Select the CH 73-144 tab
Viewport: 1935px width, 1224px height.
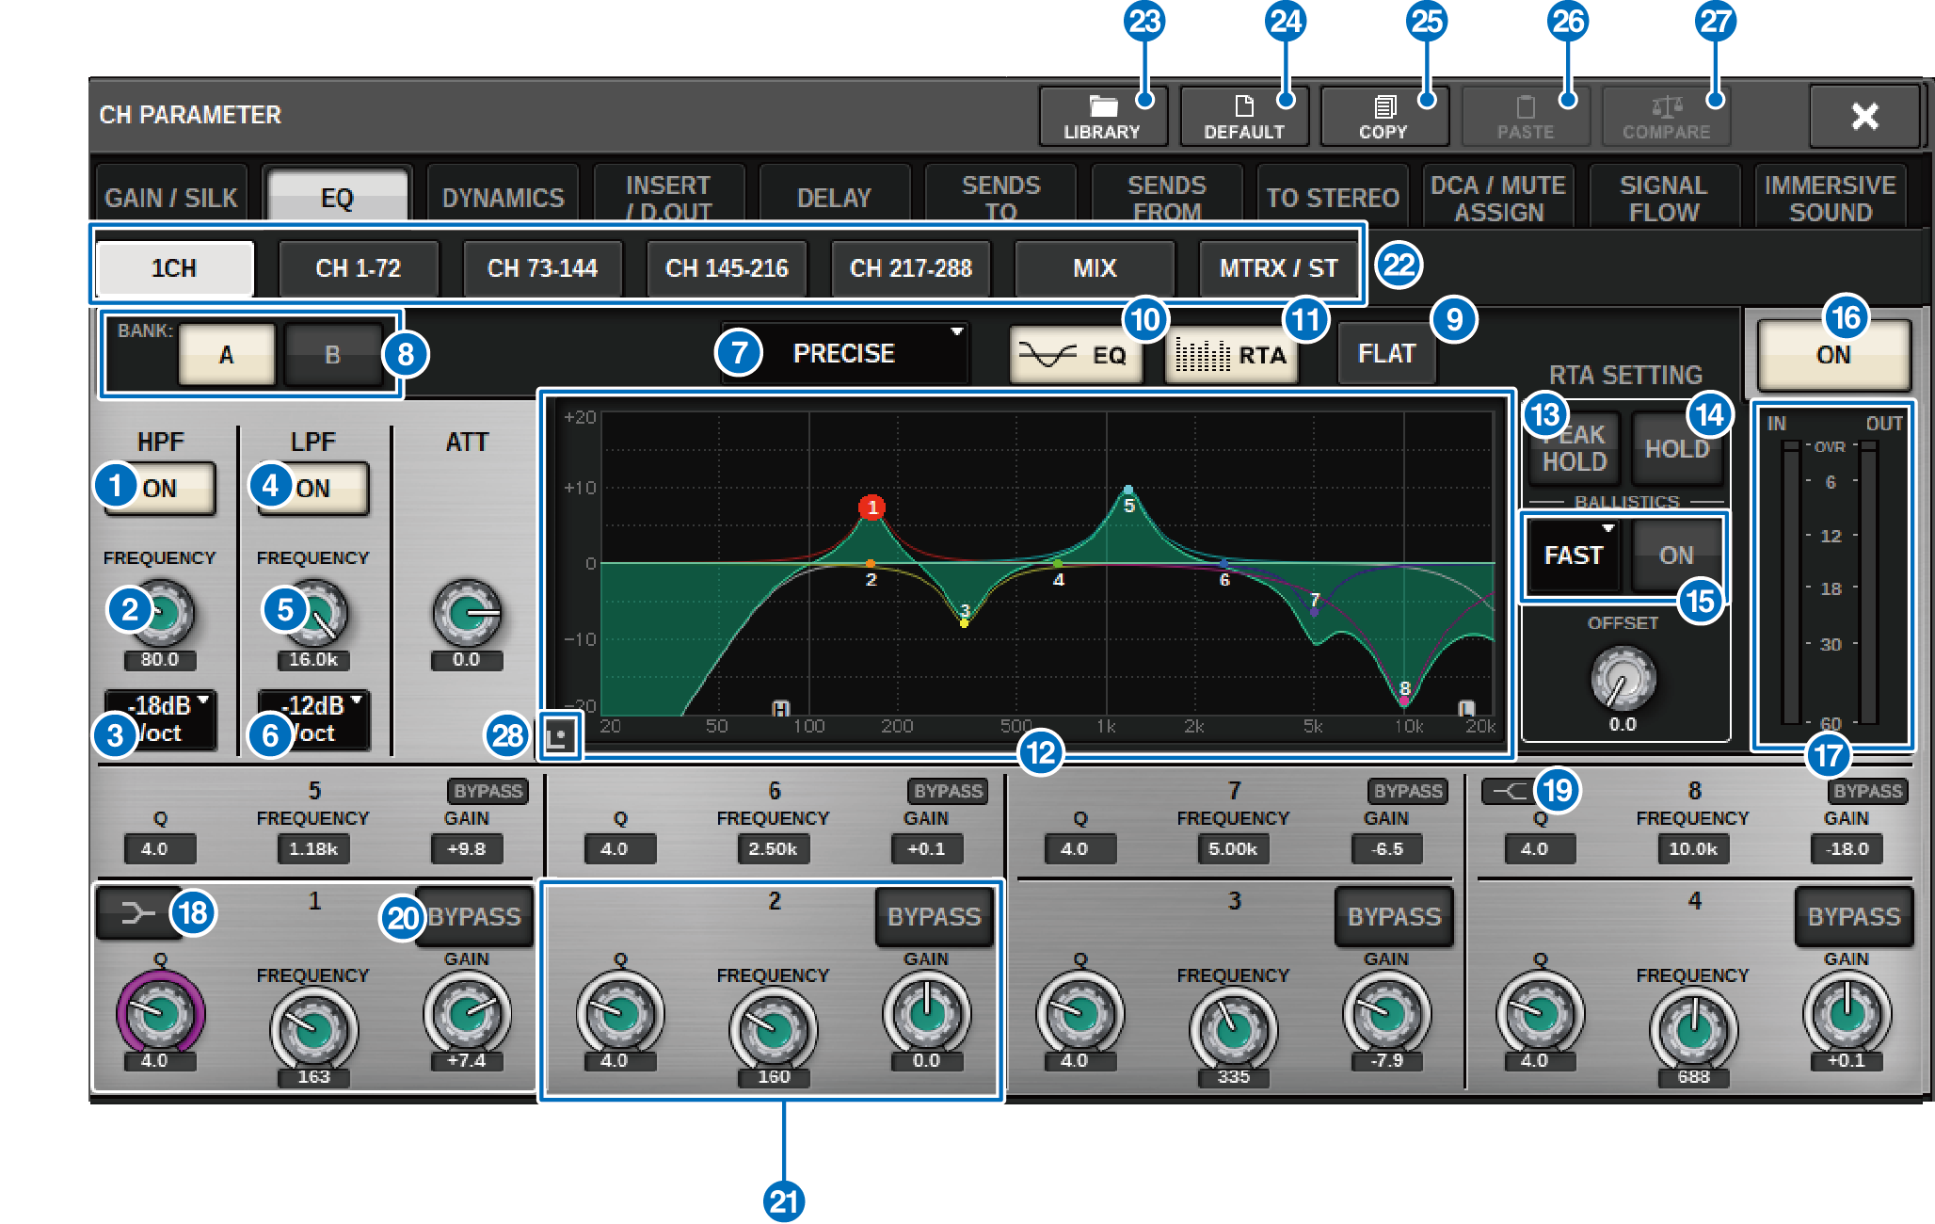[x=542, y=268]
